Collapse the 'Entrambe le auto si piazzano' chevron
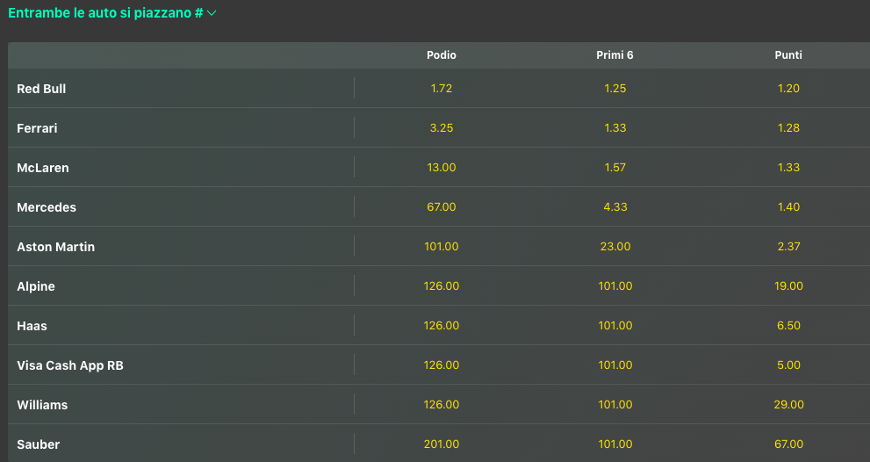The width and height of the screenshot is (870, 462). [x=211, y=13]
